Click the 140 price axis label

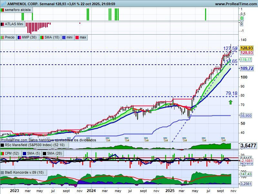tap(243, 40)
